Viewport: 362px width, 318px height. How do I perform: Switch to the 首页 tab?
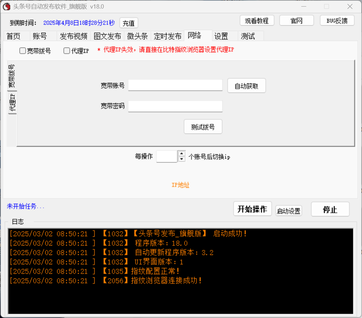click(x=16, y=36)
